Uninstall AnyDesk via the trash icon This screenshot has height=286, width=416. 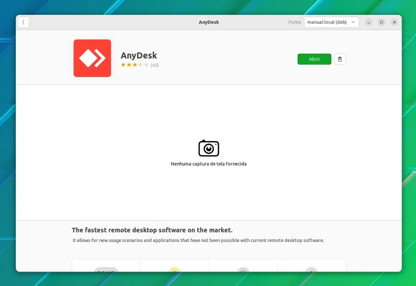340,59
